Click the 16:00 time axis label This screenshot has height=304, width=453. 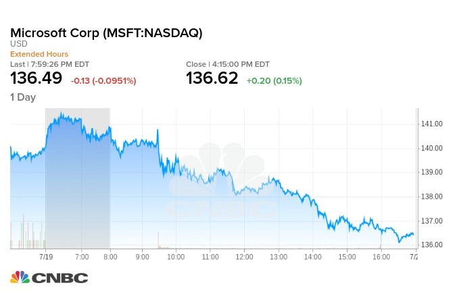(382, 257)
